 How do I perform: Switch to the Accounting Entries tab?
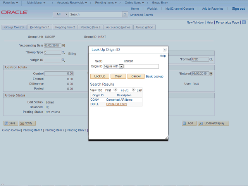[x=119, y=28]
